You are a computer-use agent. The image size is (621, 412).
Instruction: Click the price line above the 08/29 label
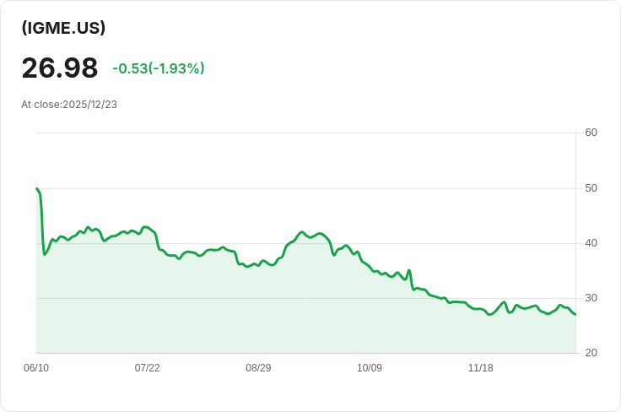tap(258, 265)
